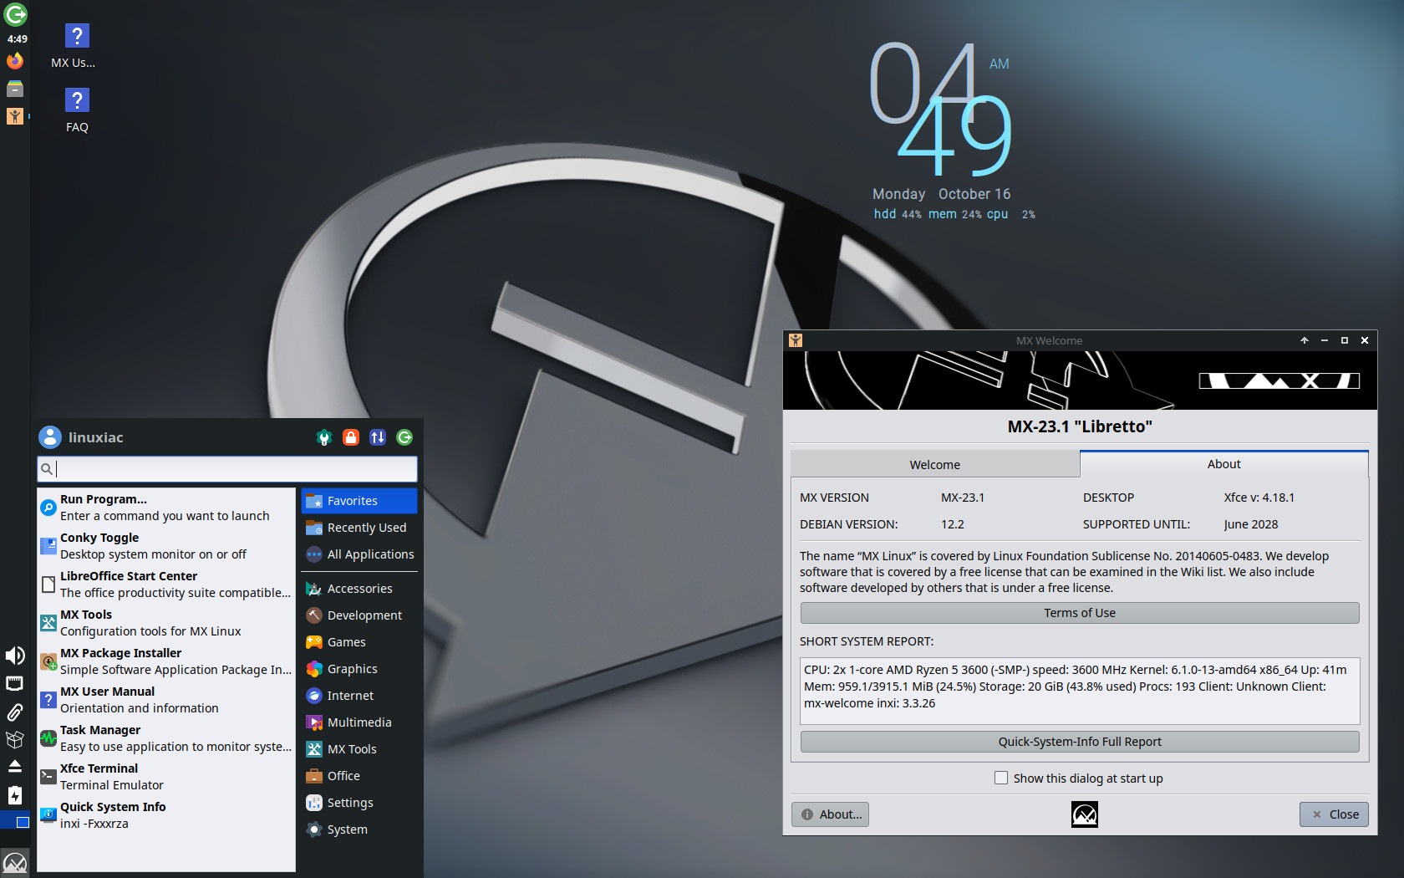
Task: Click the green logout icon atop the panel
Action: [x=15, y=14]
